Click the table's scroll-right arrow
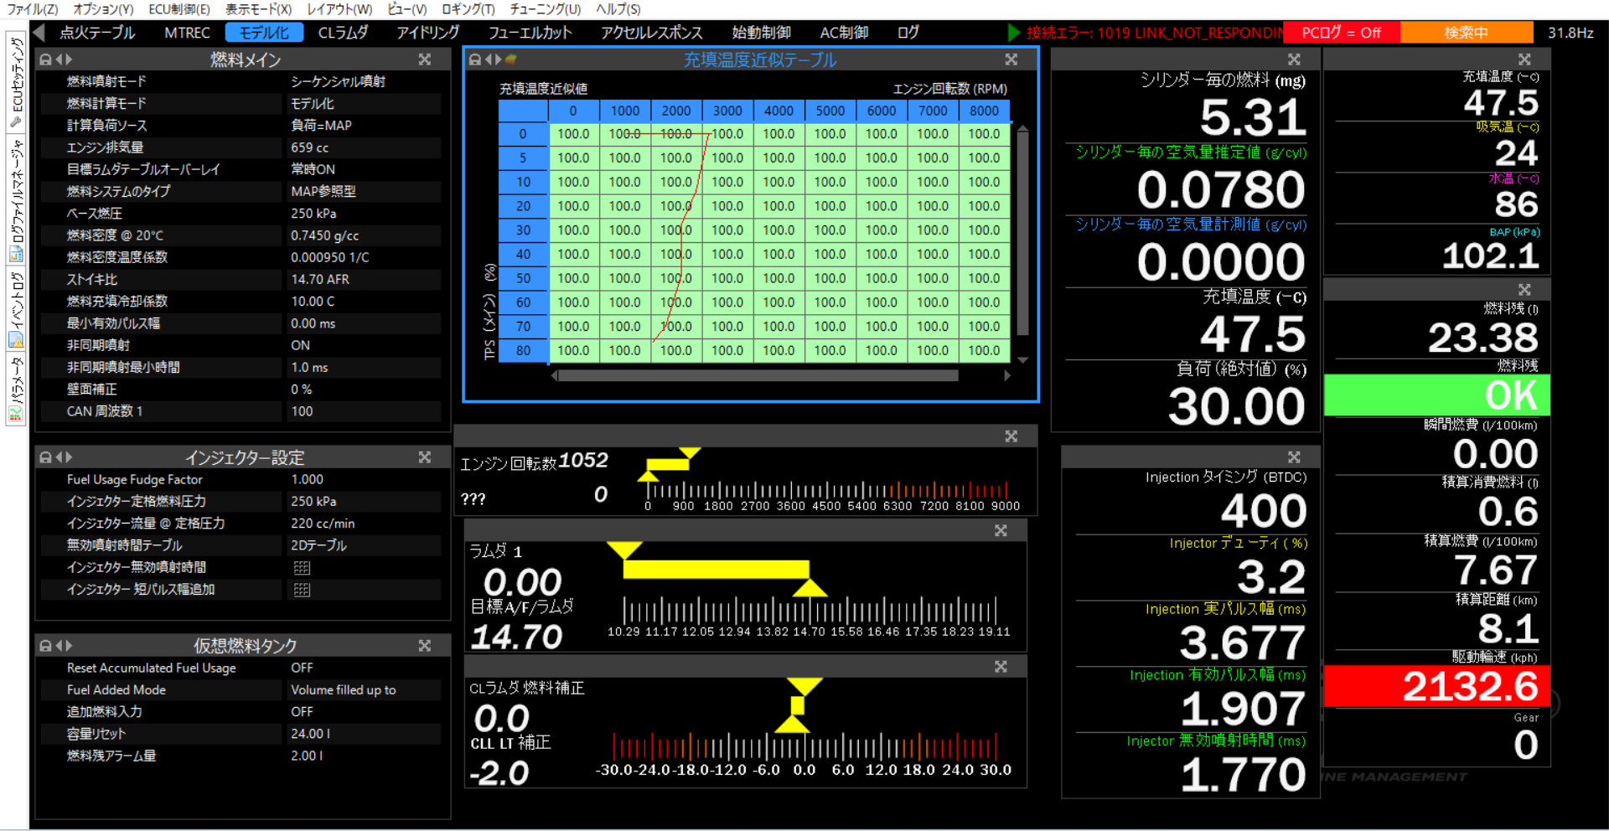Viewport: 1609px width, 831px height. pos(1007,376)
